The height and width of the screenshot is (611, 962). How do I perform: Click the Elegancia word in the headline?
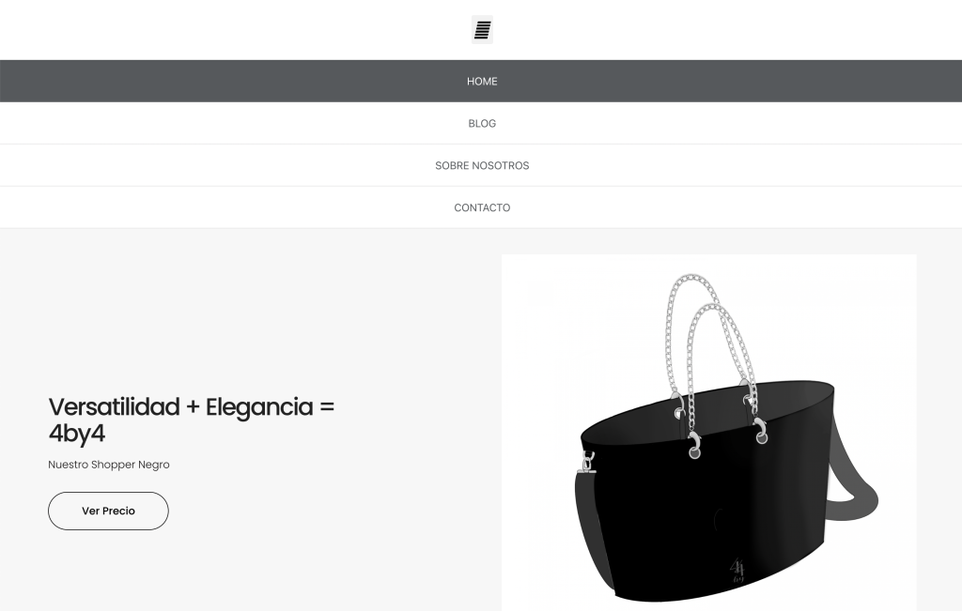point(259,407)
